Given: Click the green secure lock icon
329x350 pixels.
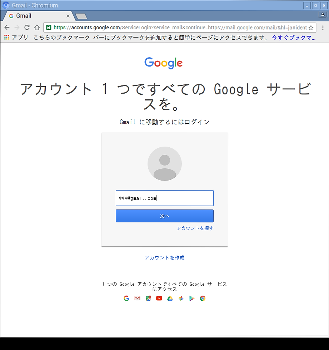Looking at the screenshot, I should pyautogui.click(x=48, y=28).
